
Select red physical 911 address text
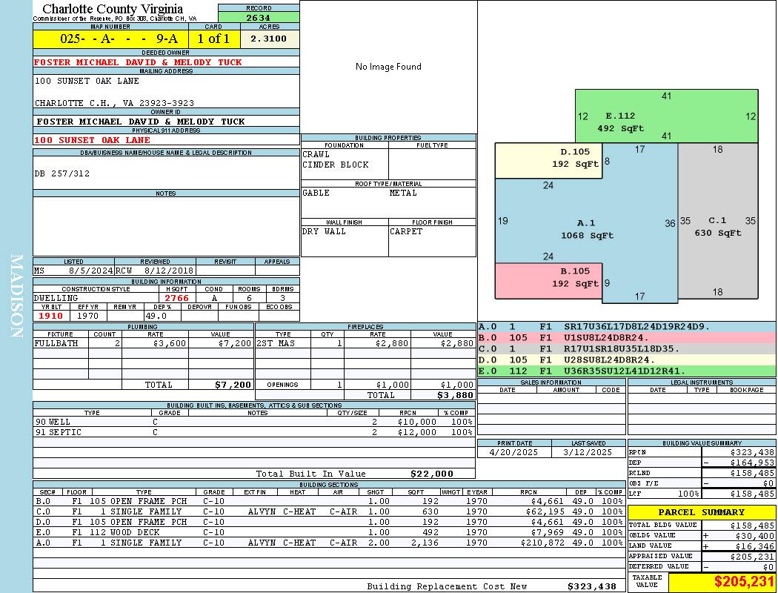click(x=92, y=140)
